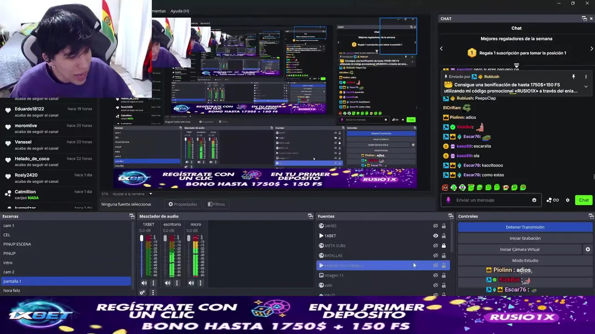This screenshot has height=334, width=595.
Task: Show previous top gifter slide
Action: [x=441, y=48]
